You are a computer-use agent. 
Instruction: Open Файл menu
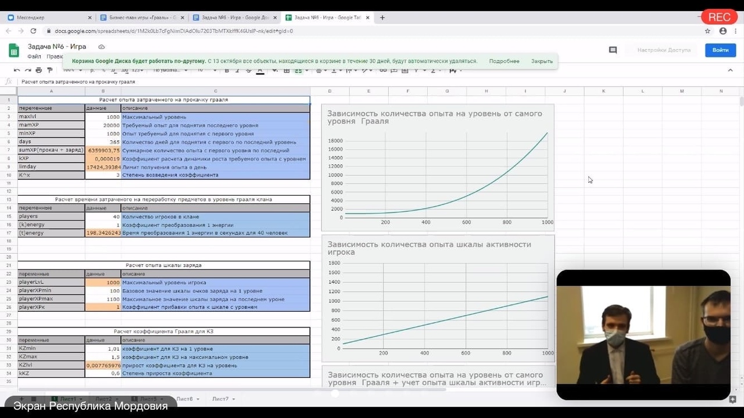34,56
